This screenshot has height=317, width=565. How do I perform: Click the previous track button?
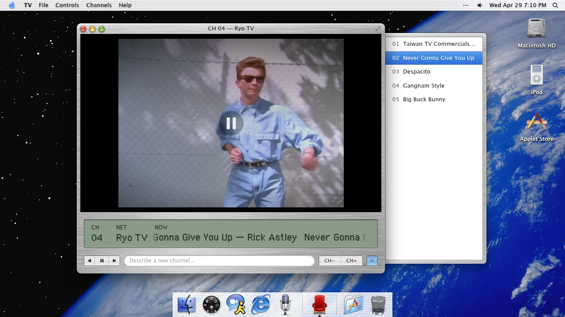click(x=90, y=261)
